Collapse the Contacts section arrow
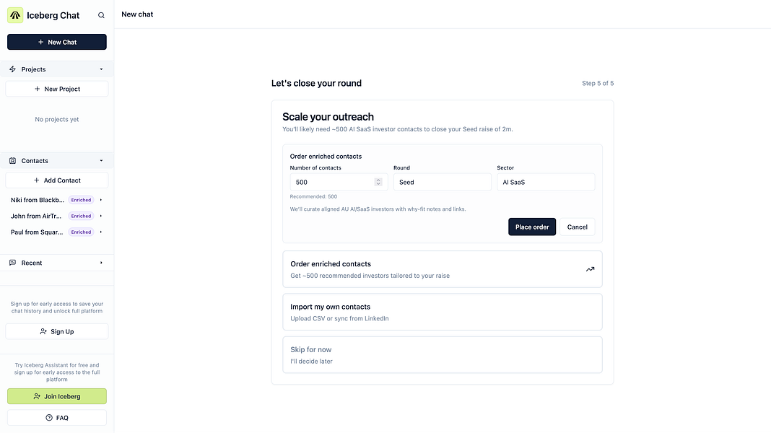Viewport: 771px width, 433px height. pyautogui.click(x=101, y=161)
